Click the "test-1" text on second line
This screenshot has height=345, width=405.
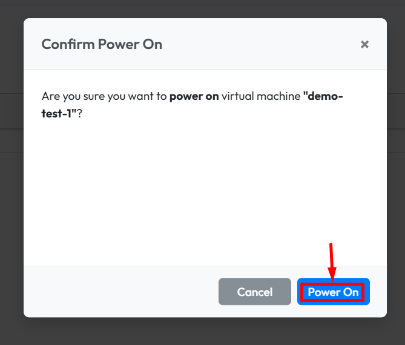(x=59, y=113)
